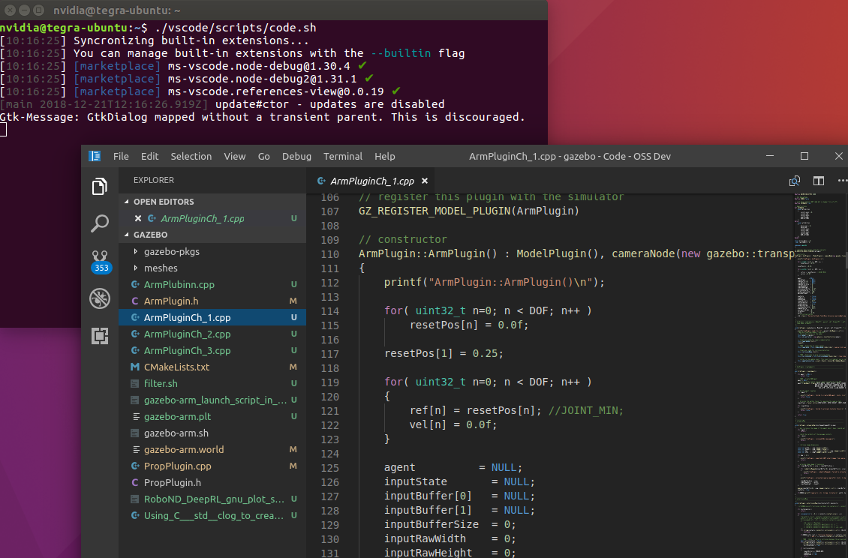Open the Terminal menu
848x558 pixels.
343,156
